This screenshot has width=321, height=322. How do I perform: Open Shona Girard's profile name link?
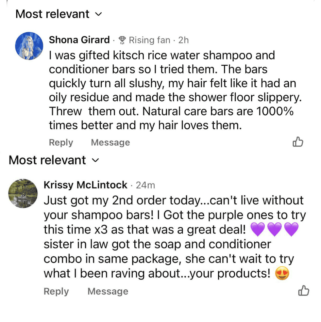[79, 40]
